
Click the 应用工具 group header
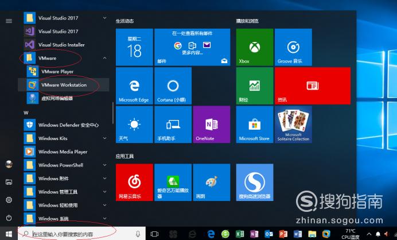[x=124, y=156]
